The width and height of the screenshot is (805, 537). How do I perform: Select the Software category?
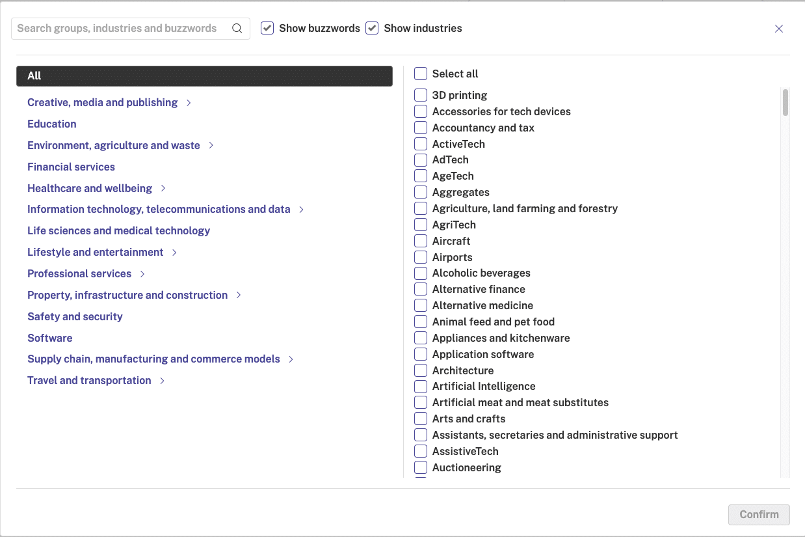click(x=49, y=338)
